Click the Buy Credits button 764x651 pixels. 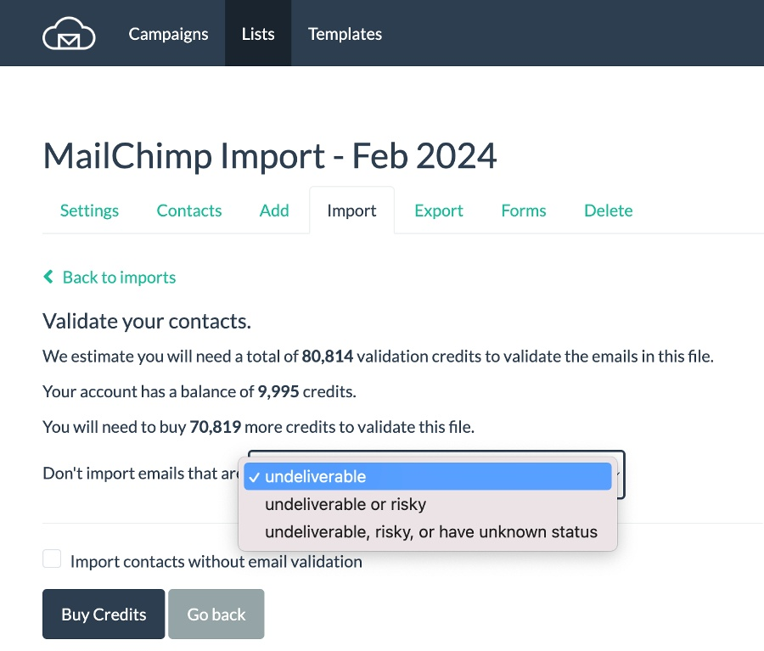coord(104,614)
